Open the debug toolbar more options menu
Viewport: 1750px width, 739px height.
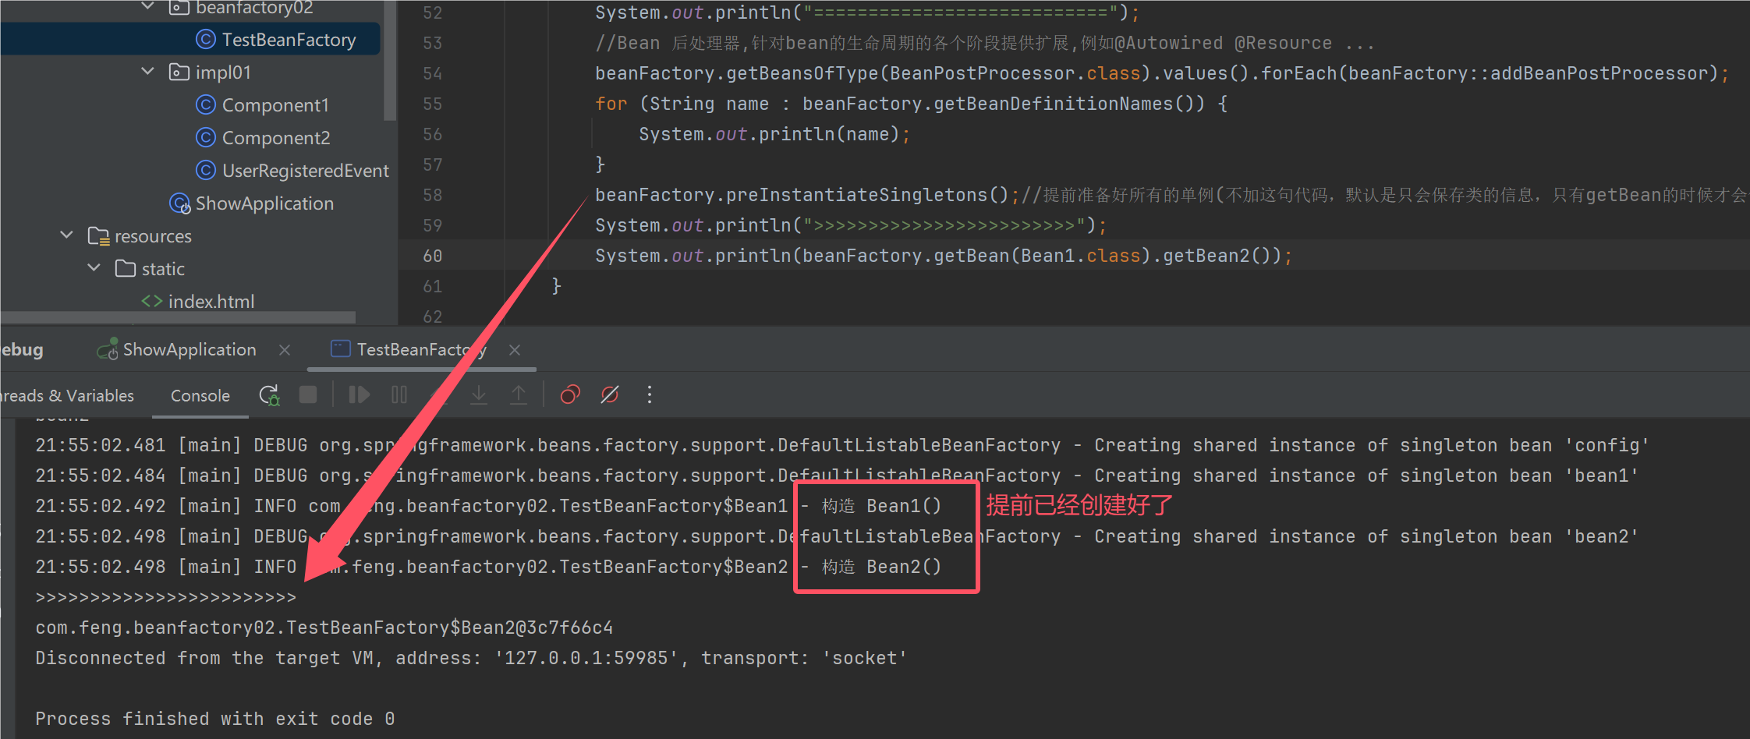649,395
